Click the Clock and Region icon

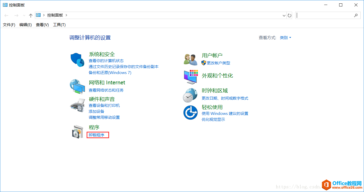click(191, 95)
